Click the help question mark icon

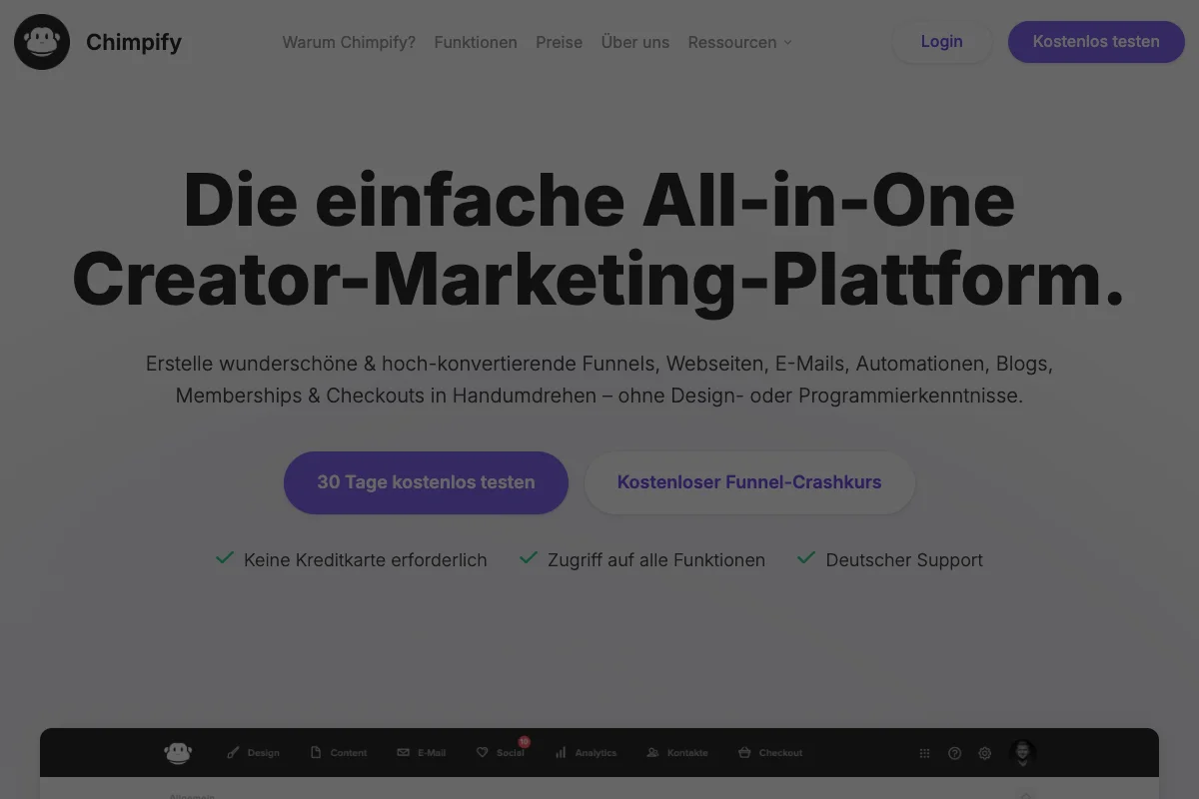click(x=954, y=753)
